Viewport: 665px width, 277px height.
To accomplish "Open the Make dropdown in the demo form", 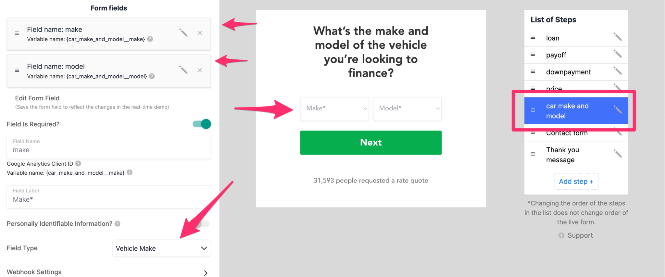I will (x=334, y=108).
